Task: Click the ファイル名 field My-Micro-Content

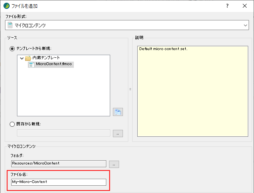Action: coord(59,182)
